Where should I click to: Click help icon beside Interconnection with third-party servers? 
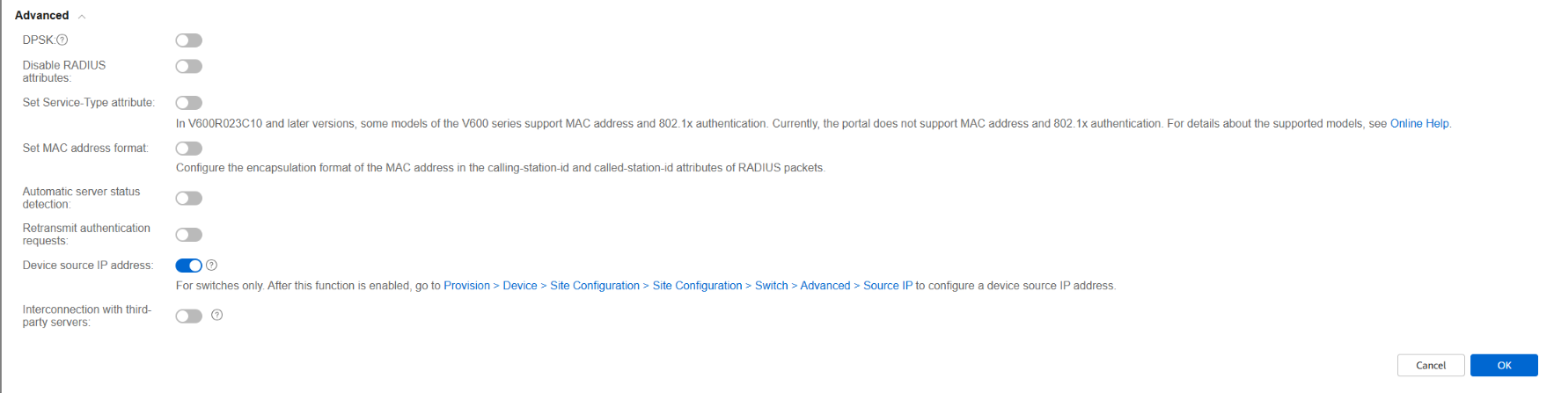[217, 315]
